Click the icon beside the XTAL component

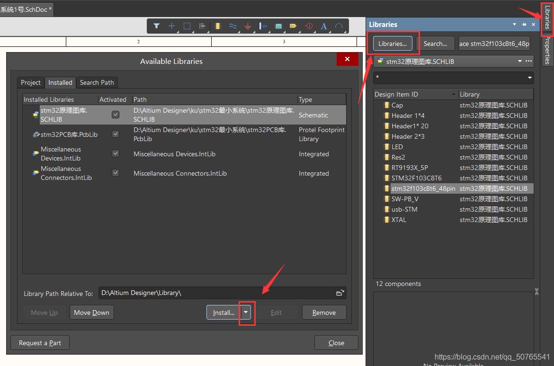click(386, 220)
